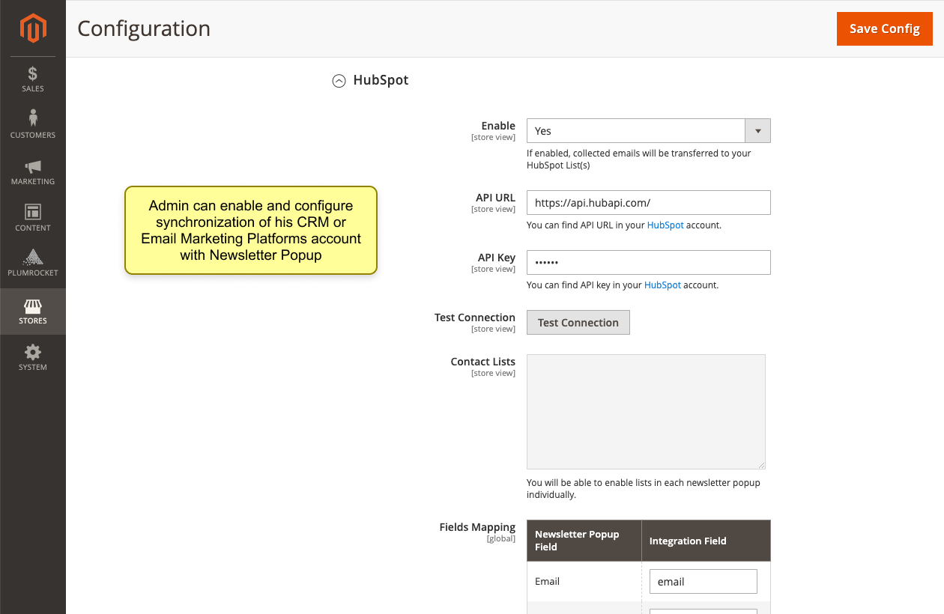Image resolution: width=944 pixels, height=614 pixels.
Task: Click the Email row label in mapping table
Action: 547,581
